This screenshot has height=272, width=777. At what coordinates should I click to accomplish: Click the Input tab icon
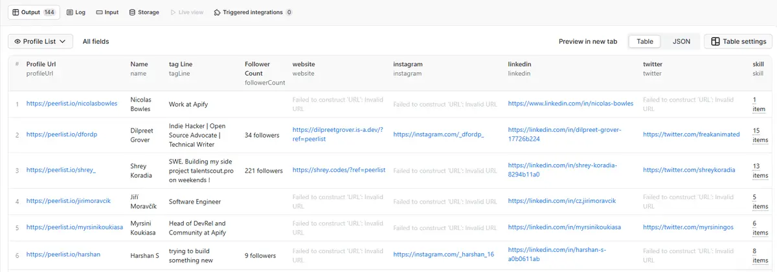98,12
